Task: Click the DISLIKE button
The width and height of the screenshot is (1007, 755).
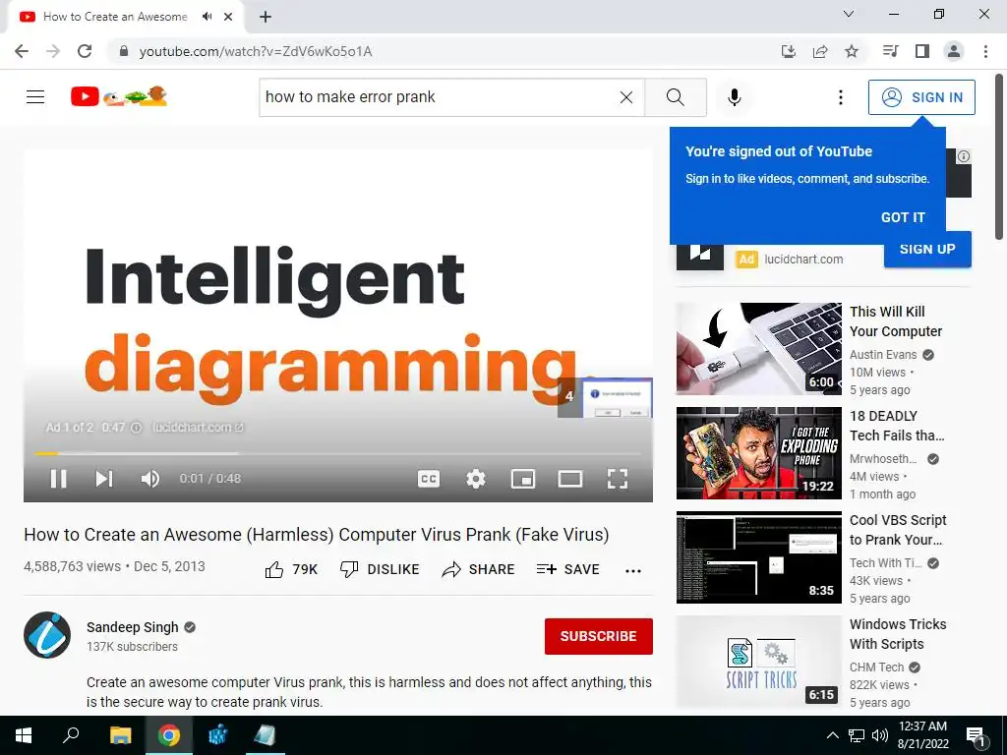Action: pyautogui.click(x=380, y=569)
